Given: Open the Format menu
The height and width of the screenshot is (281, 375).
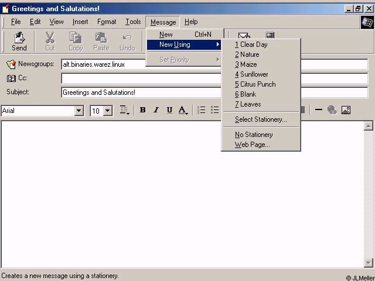Looking at the screenshot, I should (107, 22).
